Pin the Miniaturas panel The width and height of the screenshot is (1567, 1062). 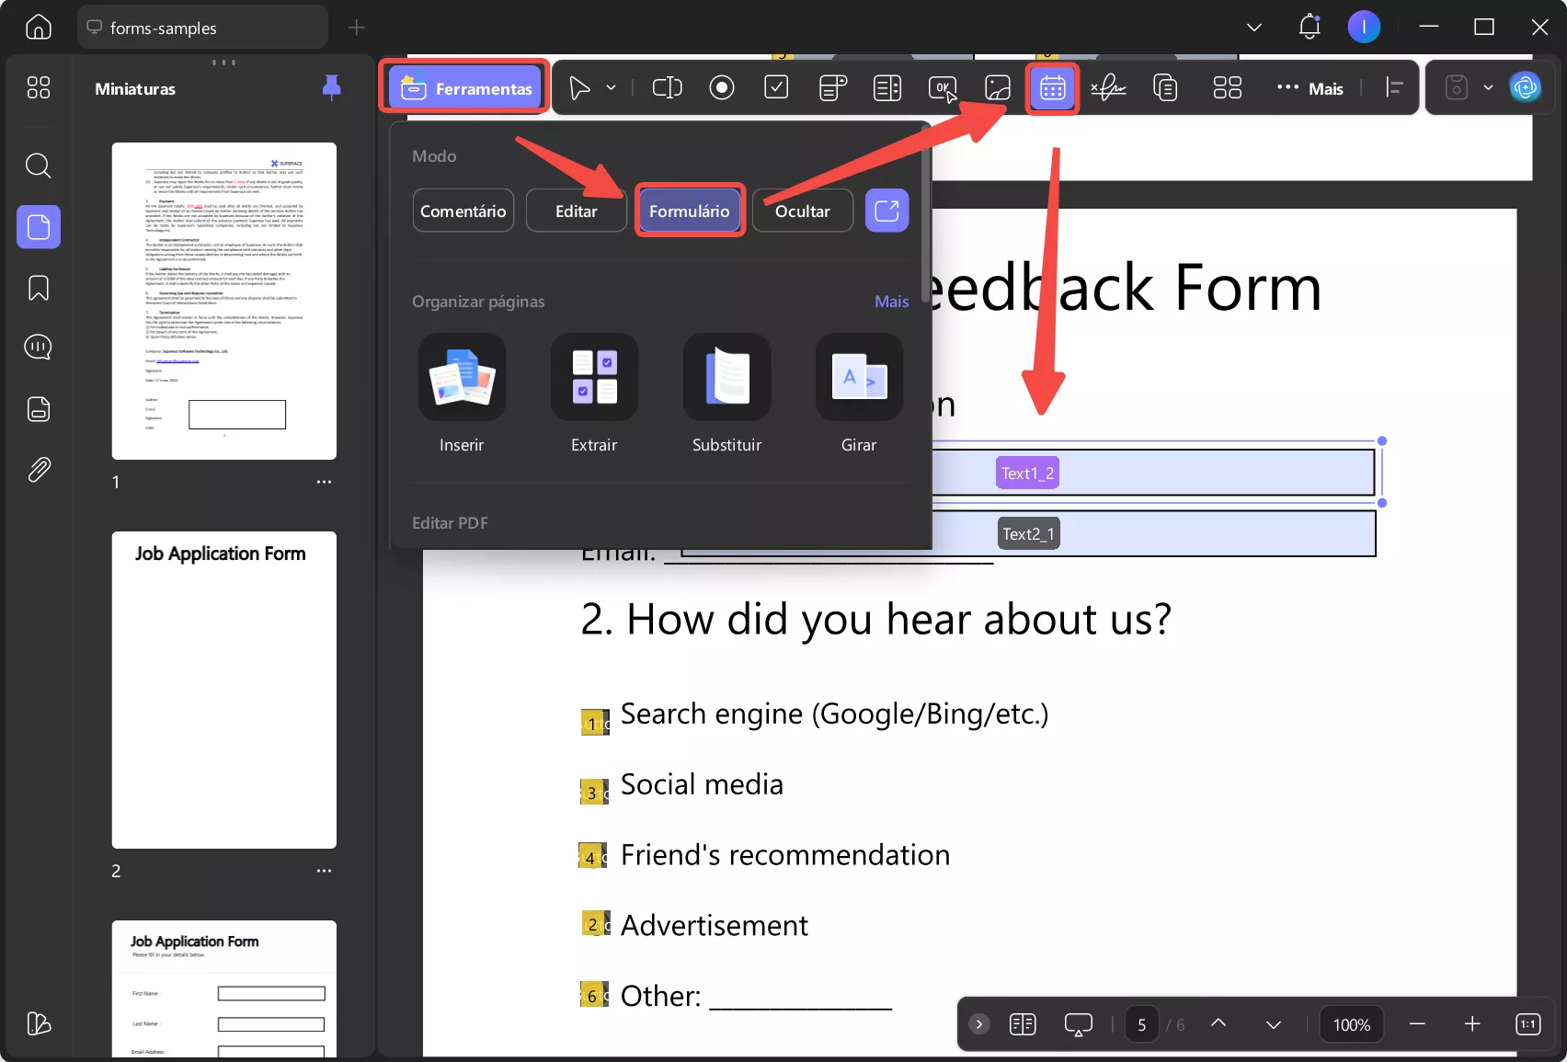(x=332, y=87)
